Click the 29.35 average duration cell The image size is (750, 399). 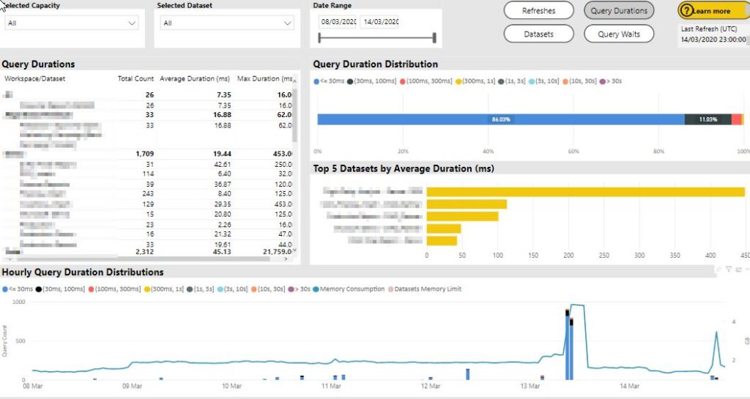pyautogui.click(x=223, y=204)
